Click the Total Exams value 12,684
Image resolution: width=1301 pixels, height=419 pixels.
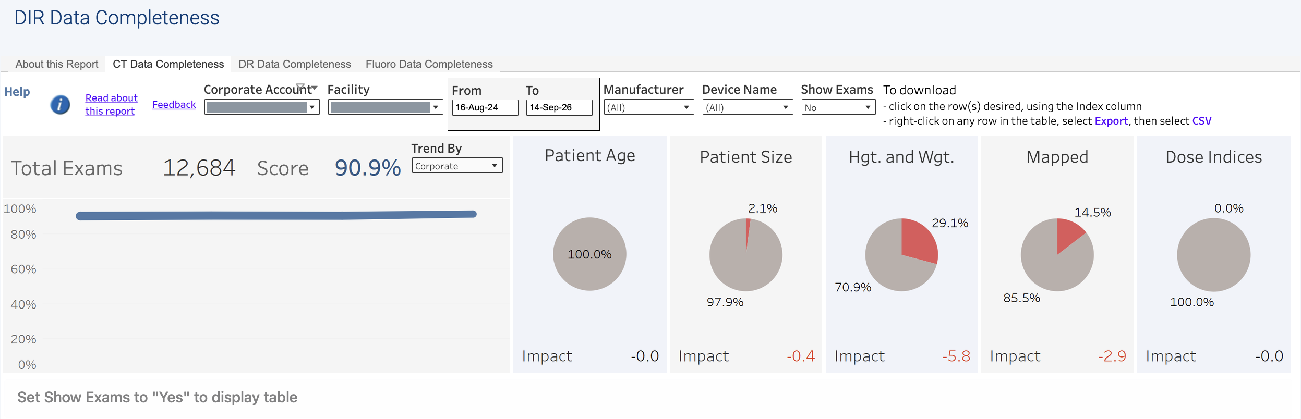(x=199, y=168)
